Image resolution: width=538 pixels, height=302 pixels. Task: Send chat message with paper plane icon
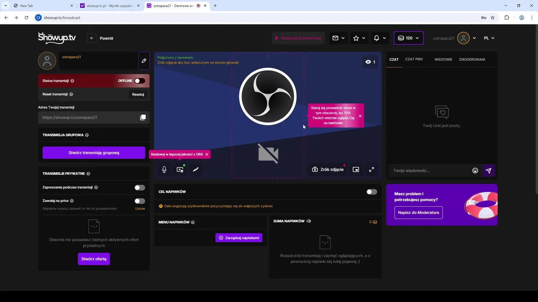(x=488, y=171)
